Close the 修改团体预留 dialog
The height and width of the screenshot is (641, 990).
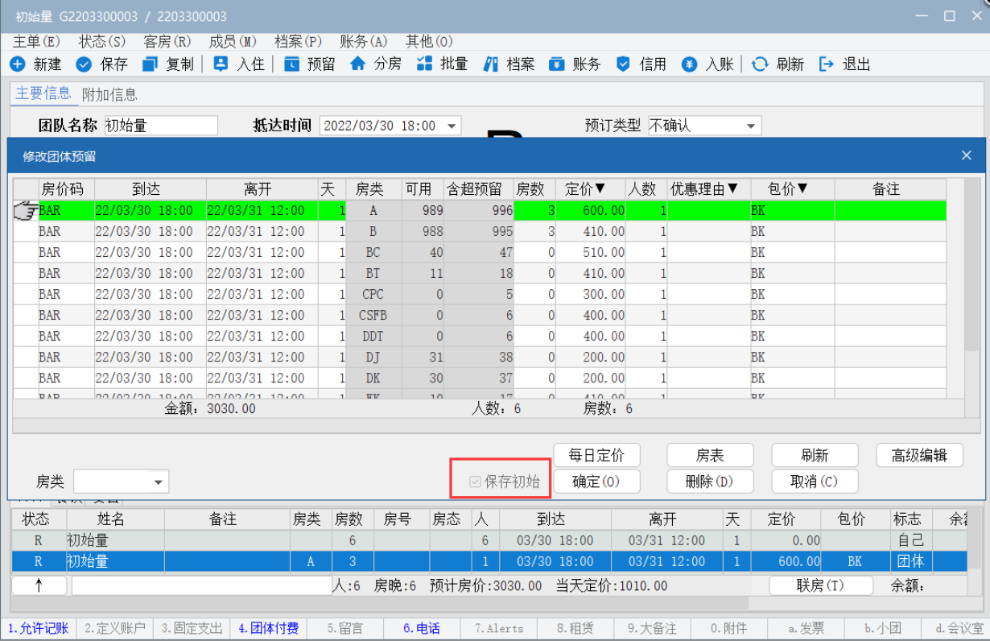point(967,155)
